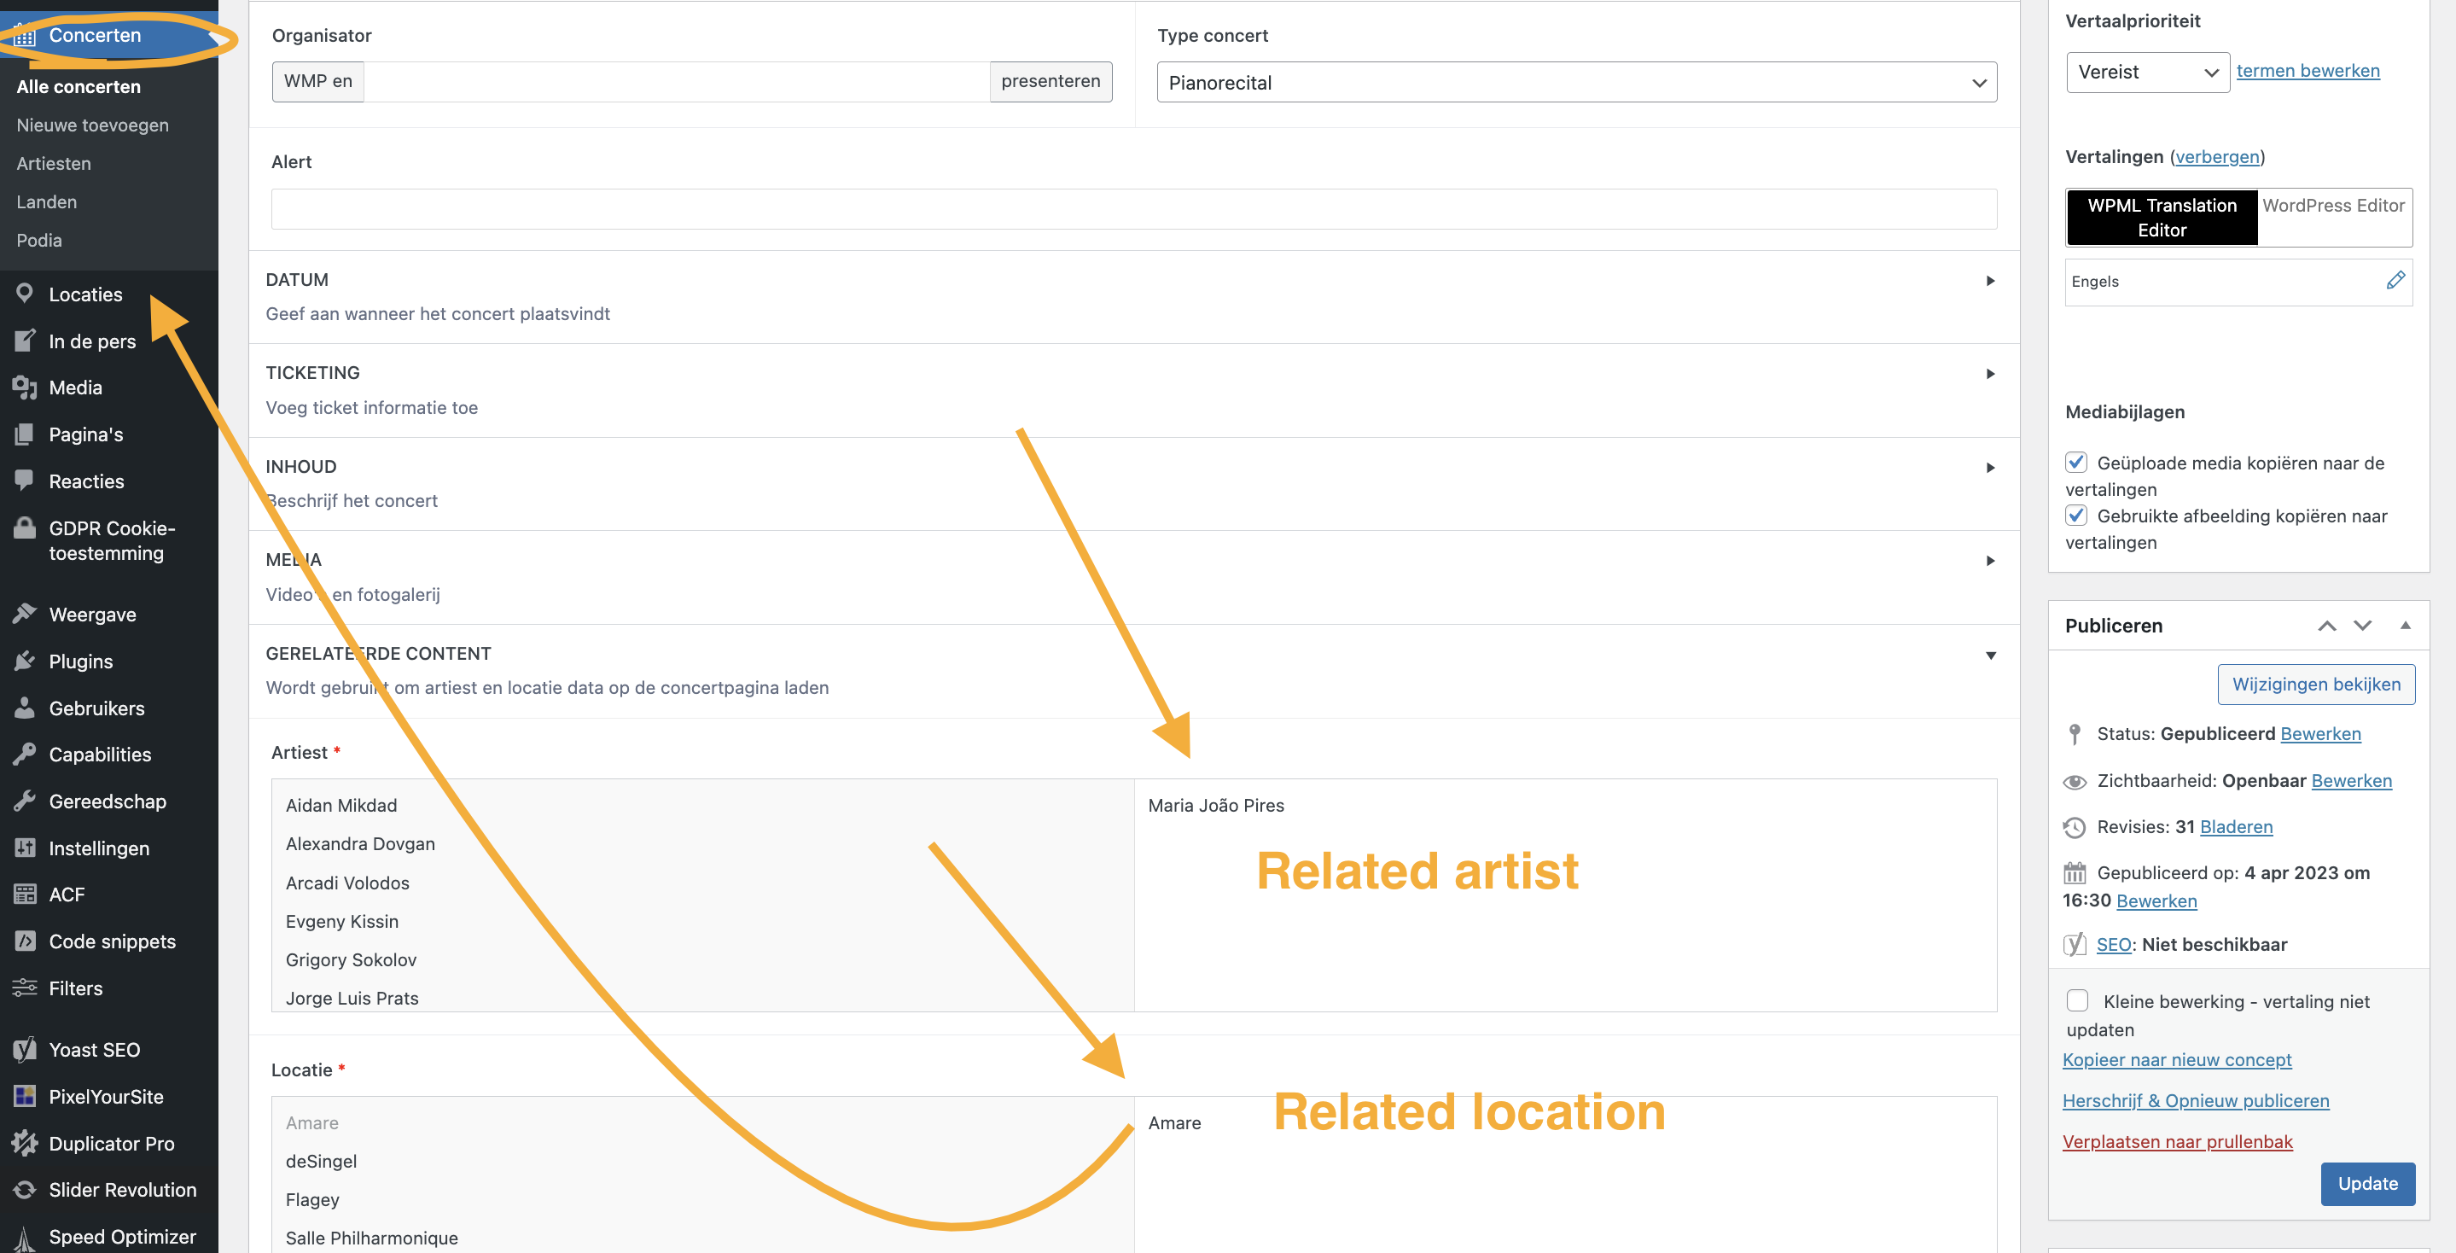2456x1253 pixels.
Task: Click Bewerken link next to Zichtbaarheid
Action: point(2351,780)
